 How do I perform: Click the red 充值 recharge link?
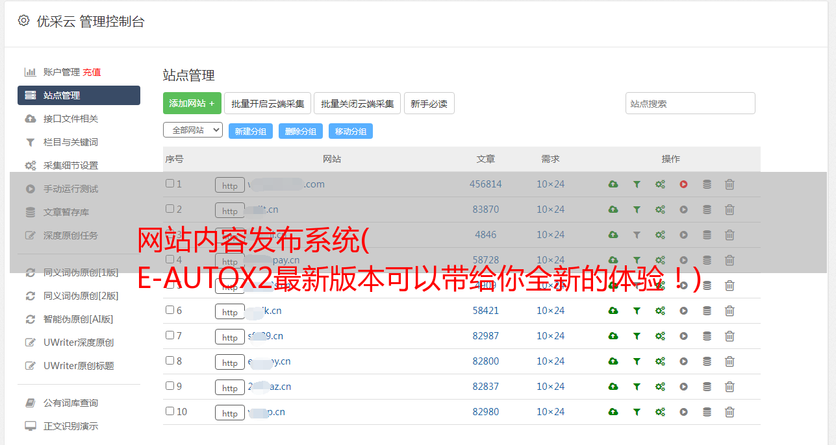click(x=92, y=72)
